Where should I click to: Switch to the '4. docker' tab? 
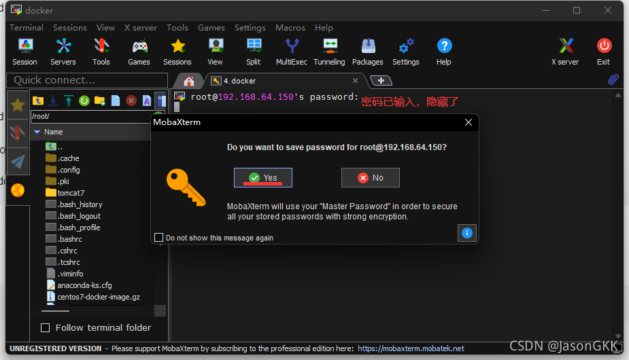click(279, 81)
